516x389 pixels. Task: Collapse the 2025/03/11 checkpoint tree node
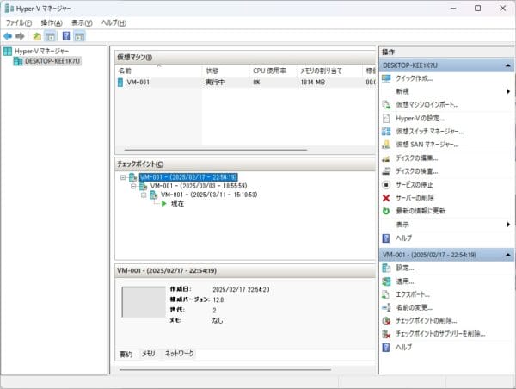click(x=144, y=195)
